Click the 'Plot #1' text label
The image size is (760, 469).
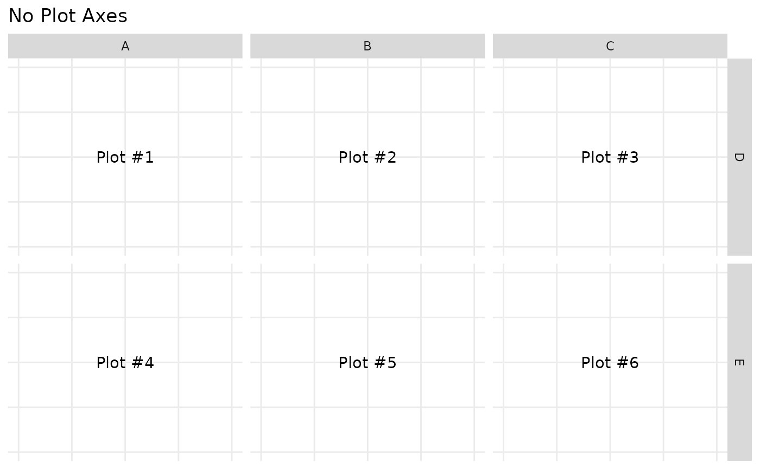125,157
